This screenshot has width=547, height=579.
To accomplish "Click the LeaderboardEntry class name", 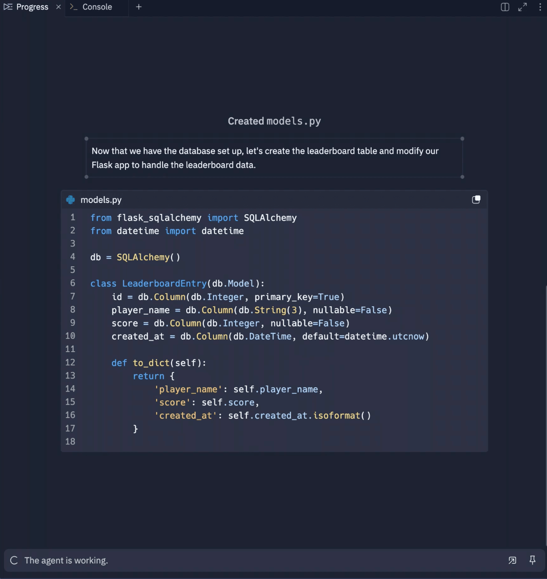I will [164, 283].
